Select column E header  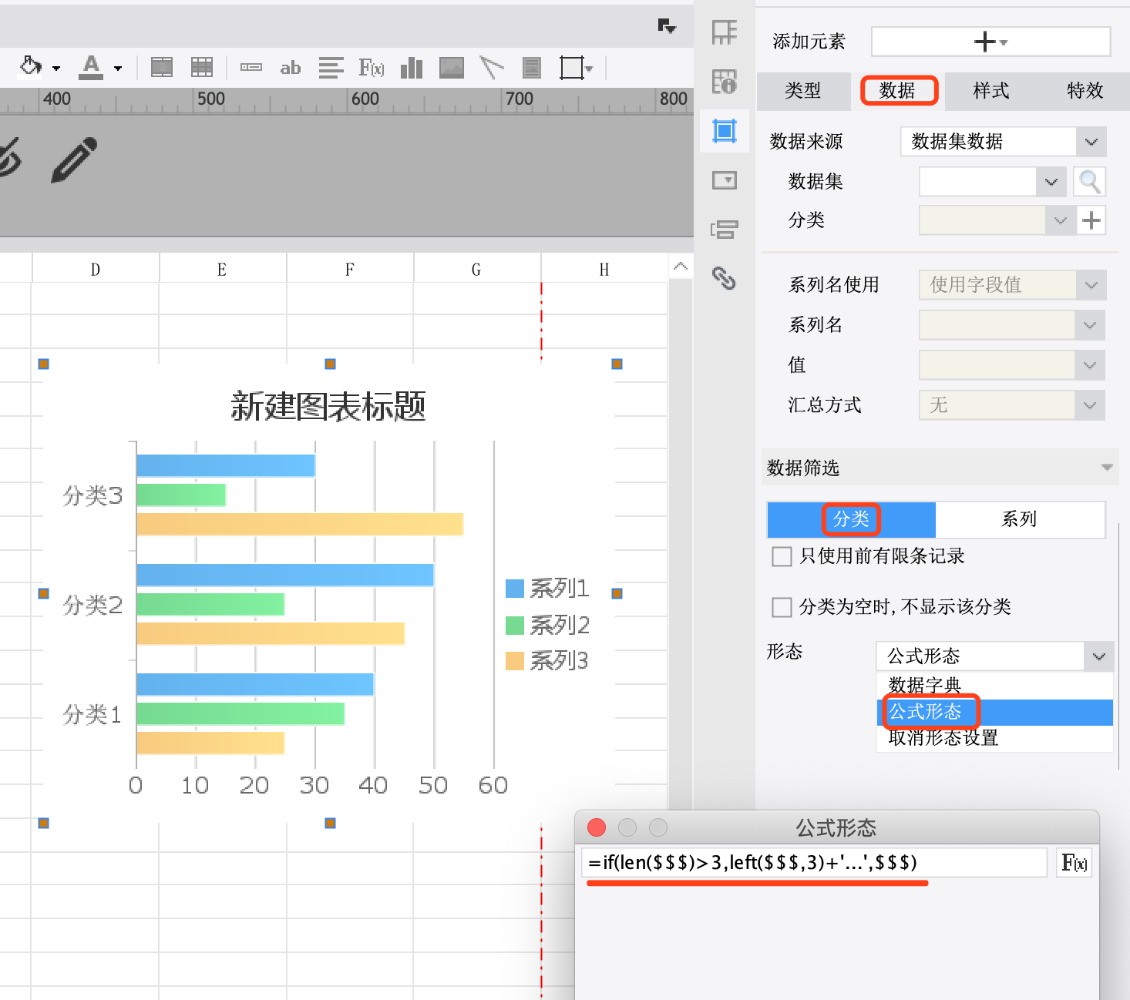(223, 270)
